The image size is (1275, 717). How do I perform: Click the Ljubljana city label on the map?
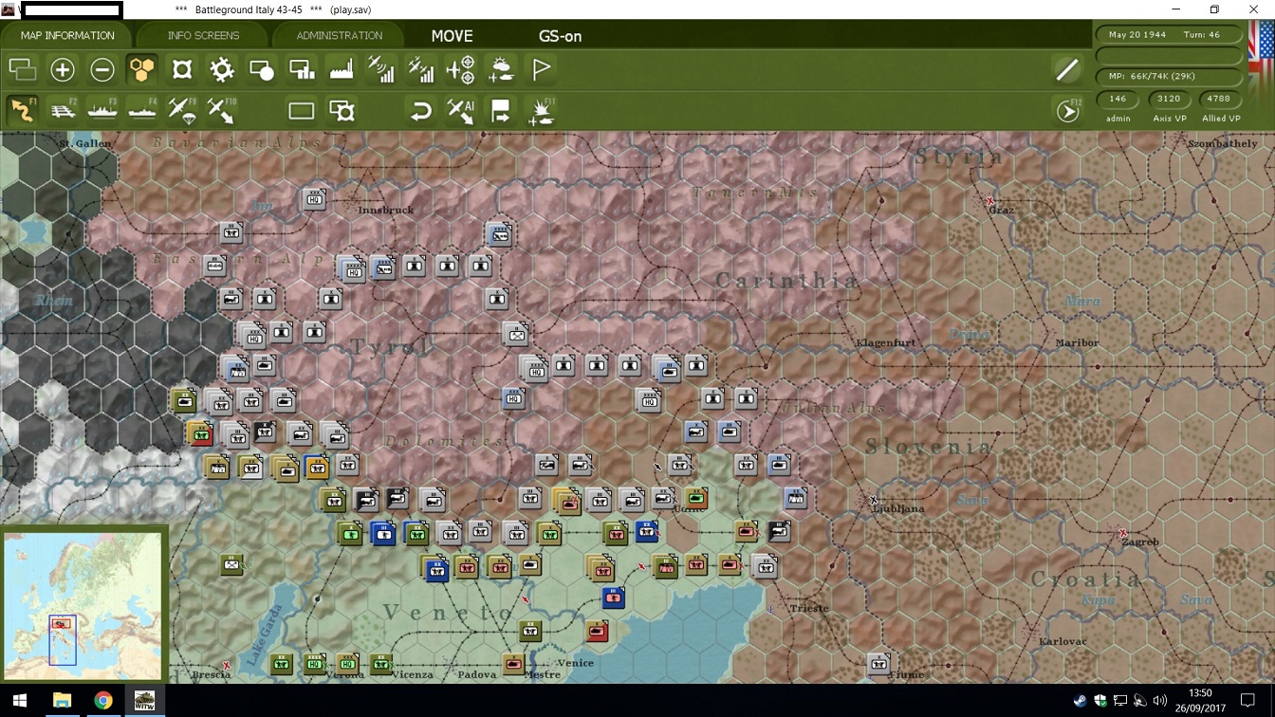tap(898, 509)
